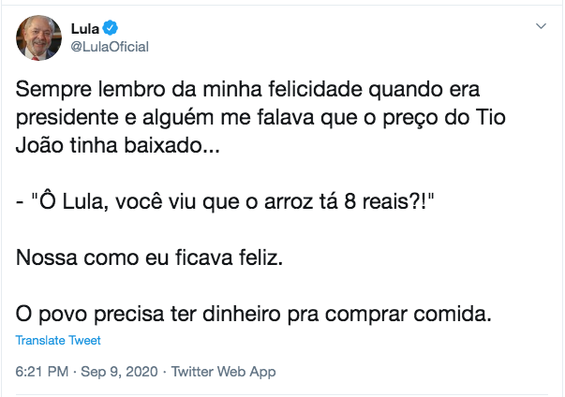Open Lula's profile picture
This screenshot has height=397, width=565.
38,38
